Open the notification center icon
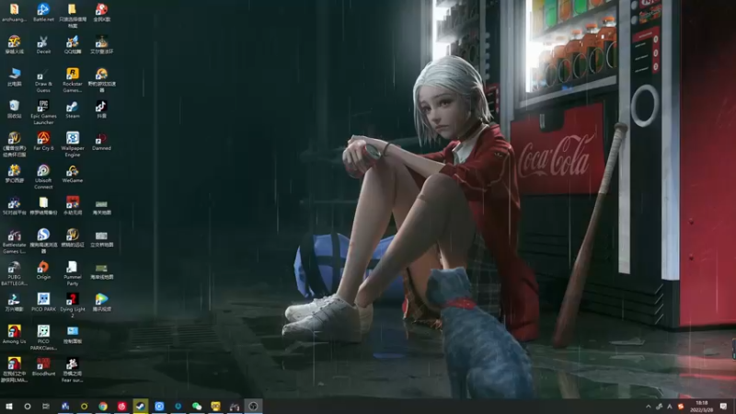736x414 pixels. [x=723, y=407]
